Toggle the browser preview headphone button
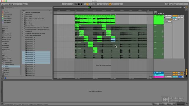 [2, 78]
